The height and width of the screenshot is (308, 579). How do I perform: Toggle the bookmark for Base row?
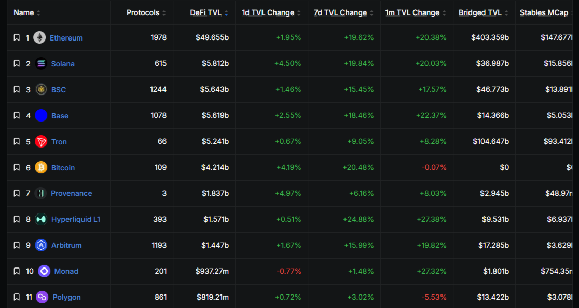17,115
